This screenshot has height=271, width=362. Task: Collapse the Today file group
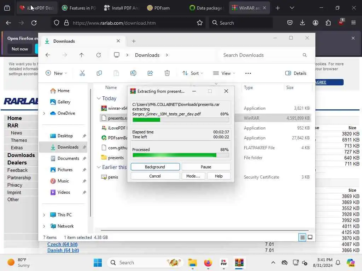pos(99,98)
